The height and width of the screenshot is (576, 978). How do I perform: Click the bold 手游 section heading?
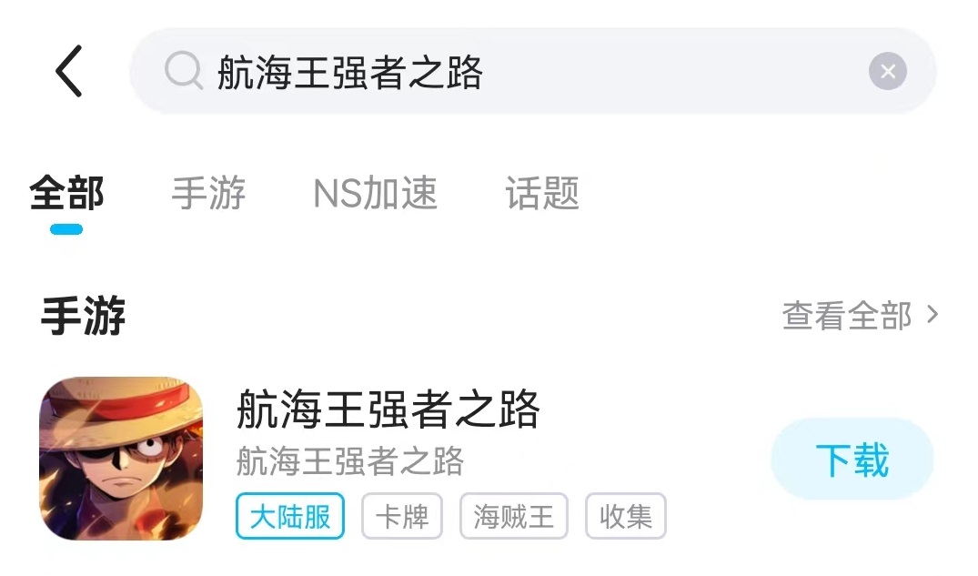[x=84, y=316]
